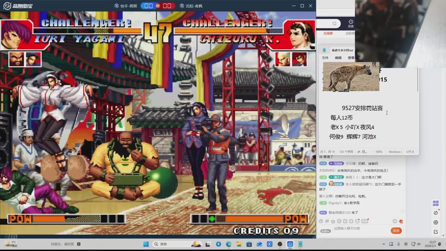Click the hyena picture thumbnail

[351, 76]
